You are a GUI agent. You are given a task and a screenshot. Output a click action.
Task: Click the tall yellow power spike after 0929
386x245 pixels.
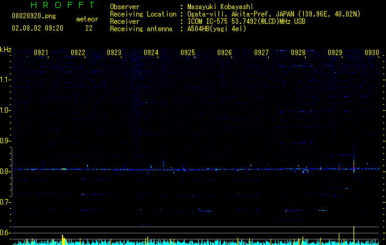353,235
